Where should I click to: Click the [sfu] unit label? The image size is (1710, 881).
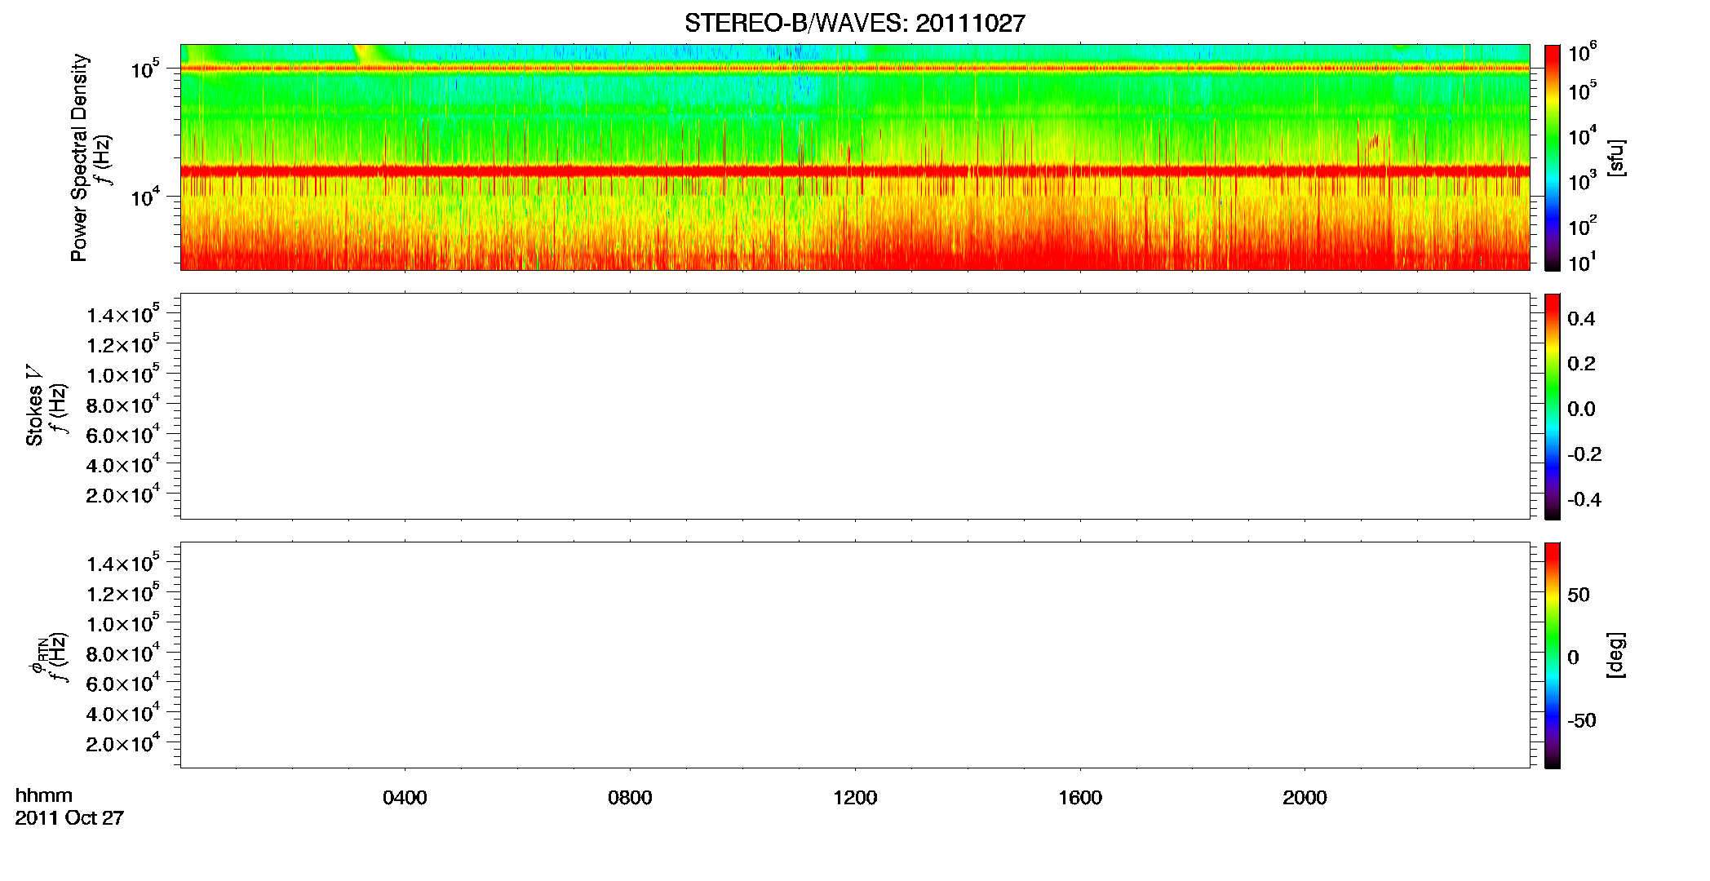tap(1615, 157)
